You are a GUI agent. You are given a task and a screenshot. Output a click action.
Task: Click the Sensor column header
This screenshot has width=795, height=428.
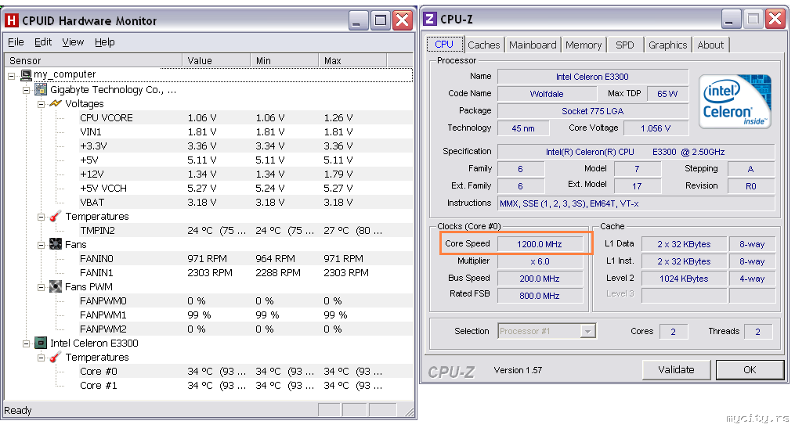coord(93,61)
